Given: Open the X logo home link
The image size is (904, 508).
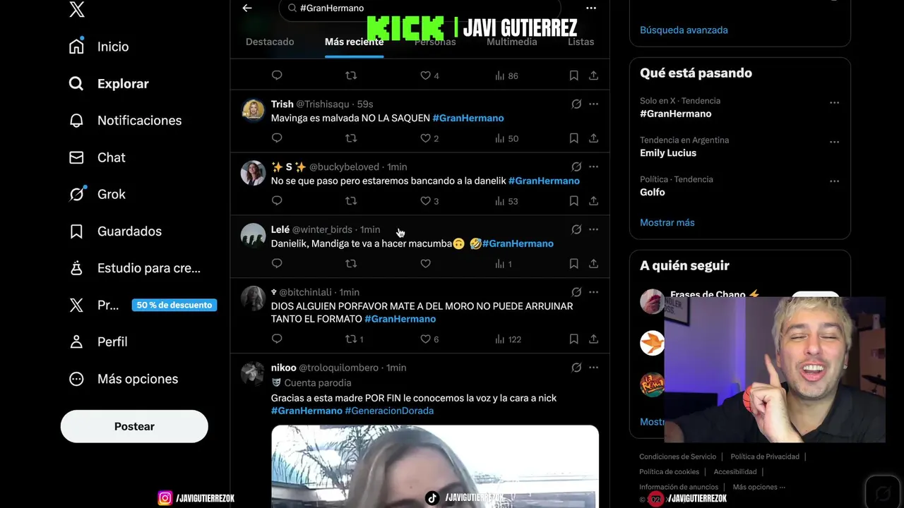Looking at the screenshot, I should [x=77, y=9].
